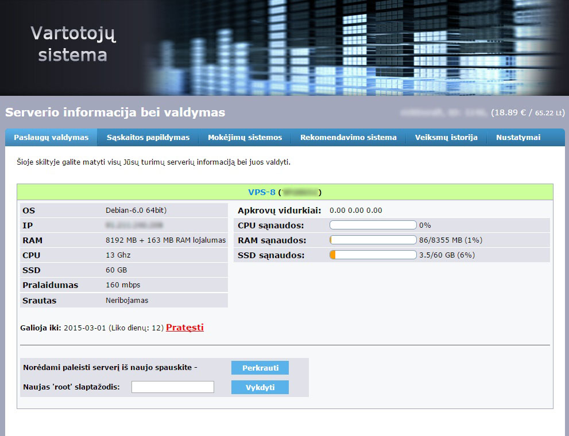
Task: Click the Vartotojų sistema header logo
Action: click(73, 44)
